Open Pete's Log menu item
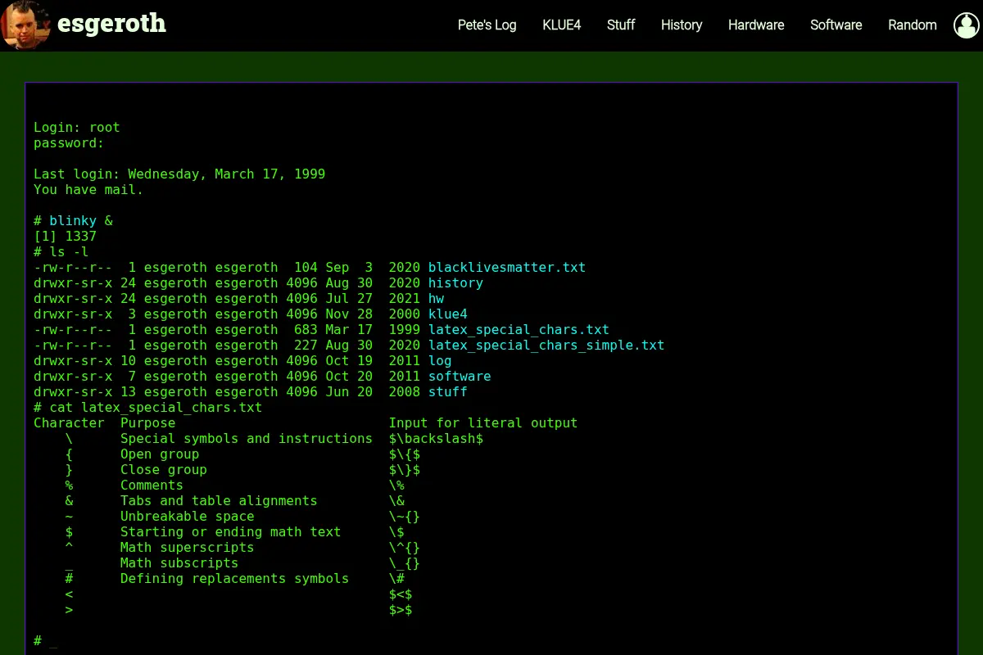This screenshot has height=655, width=983. coord(487,25)
